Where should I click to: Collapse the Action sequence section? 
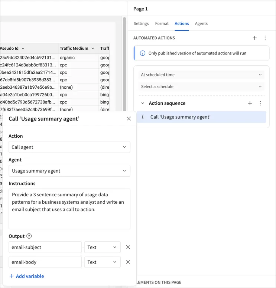tap(143, 103)
